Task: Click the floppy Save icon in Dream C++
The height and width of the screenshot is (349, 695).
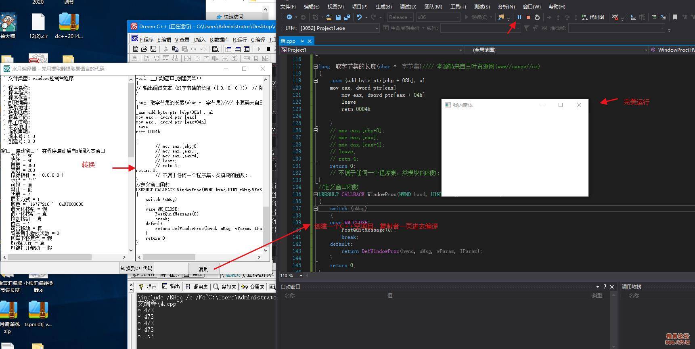Action: tap(153, 49)
